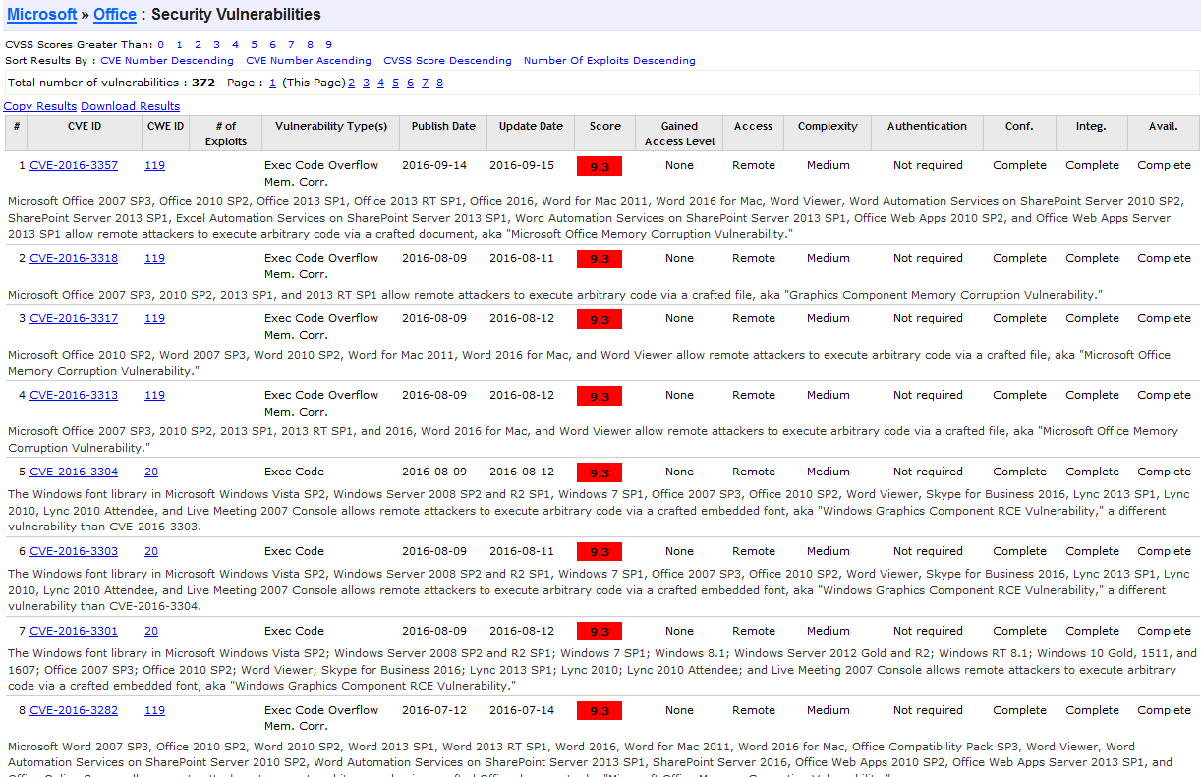Sort results by CVE Number Descending

pos(167,61)
